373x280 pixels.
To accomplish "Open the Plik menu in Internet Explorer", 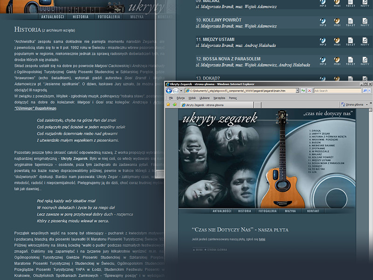I will 171,98.
